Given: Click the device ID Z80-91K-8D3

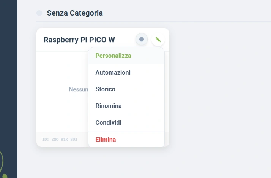Looking at the screenshot, I should point(60,140).
